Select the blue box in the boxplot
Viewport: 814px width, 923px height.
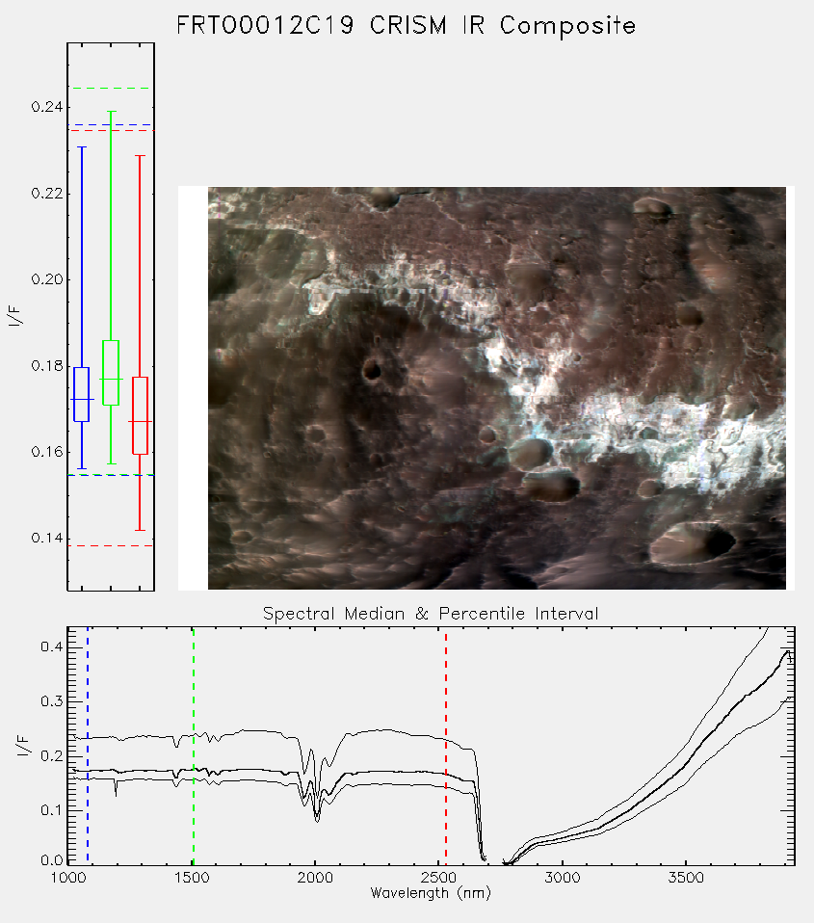click(x=81, y=394)
